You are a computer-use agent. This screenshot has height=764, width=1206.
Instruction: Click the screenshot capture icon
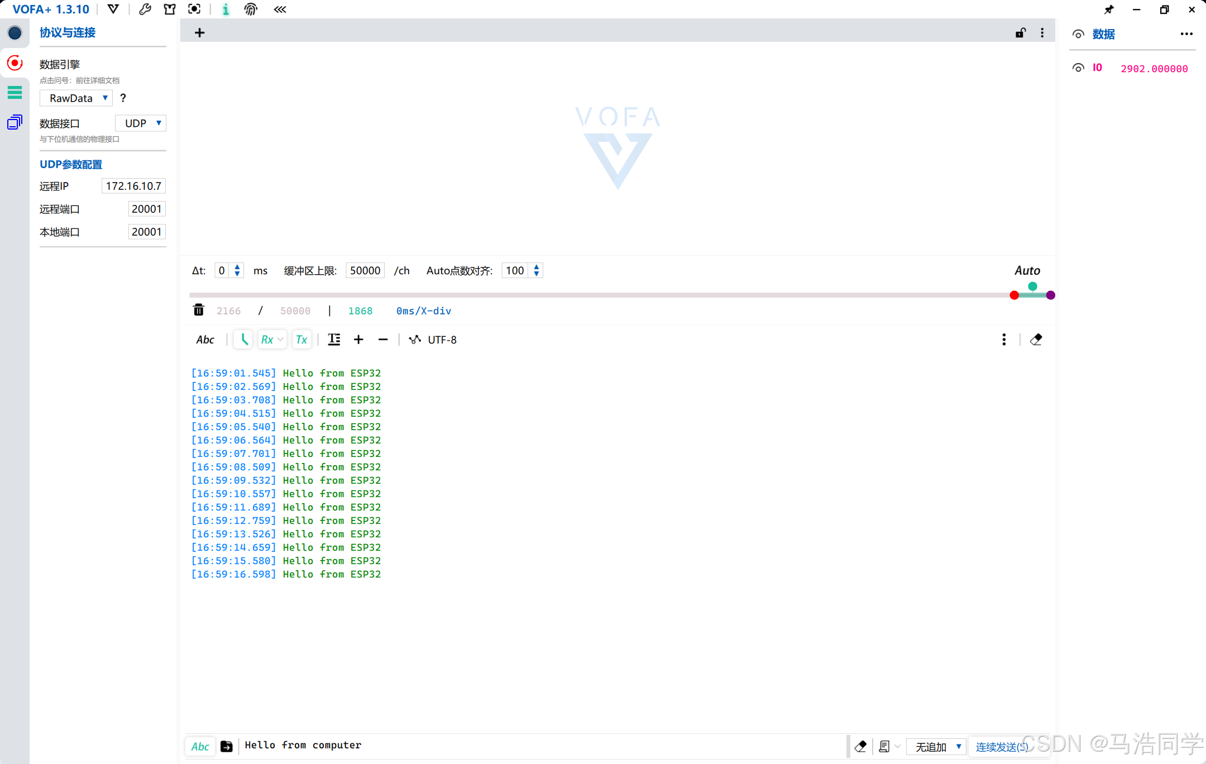click(x=194, y=9)
